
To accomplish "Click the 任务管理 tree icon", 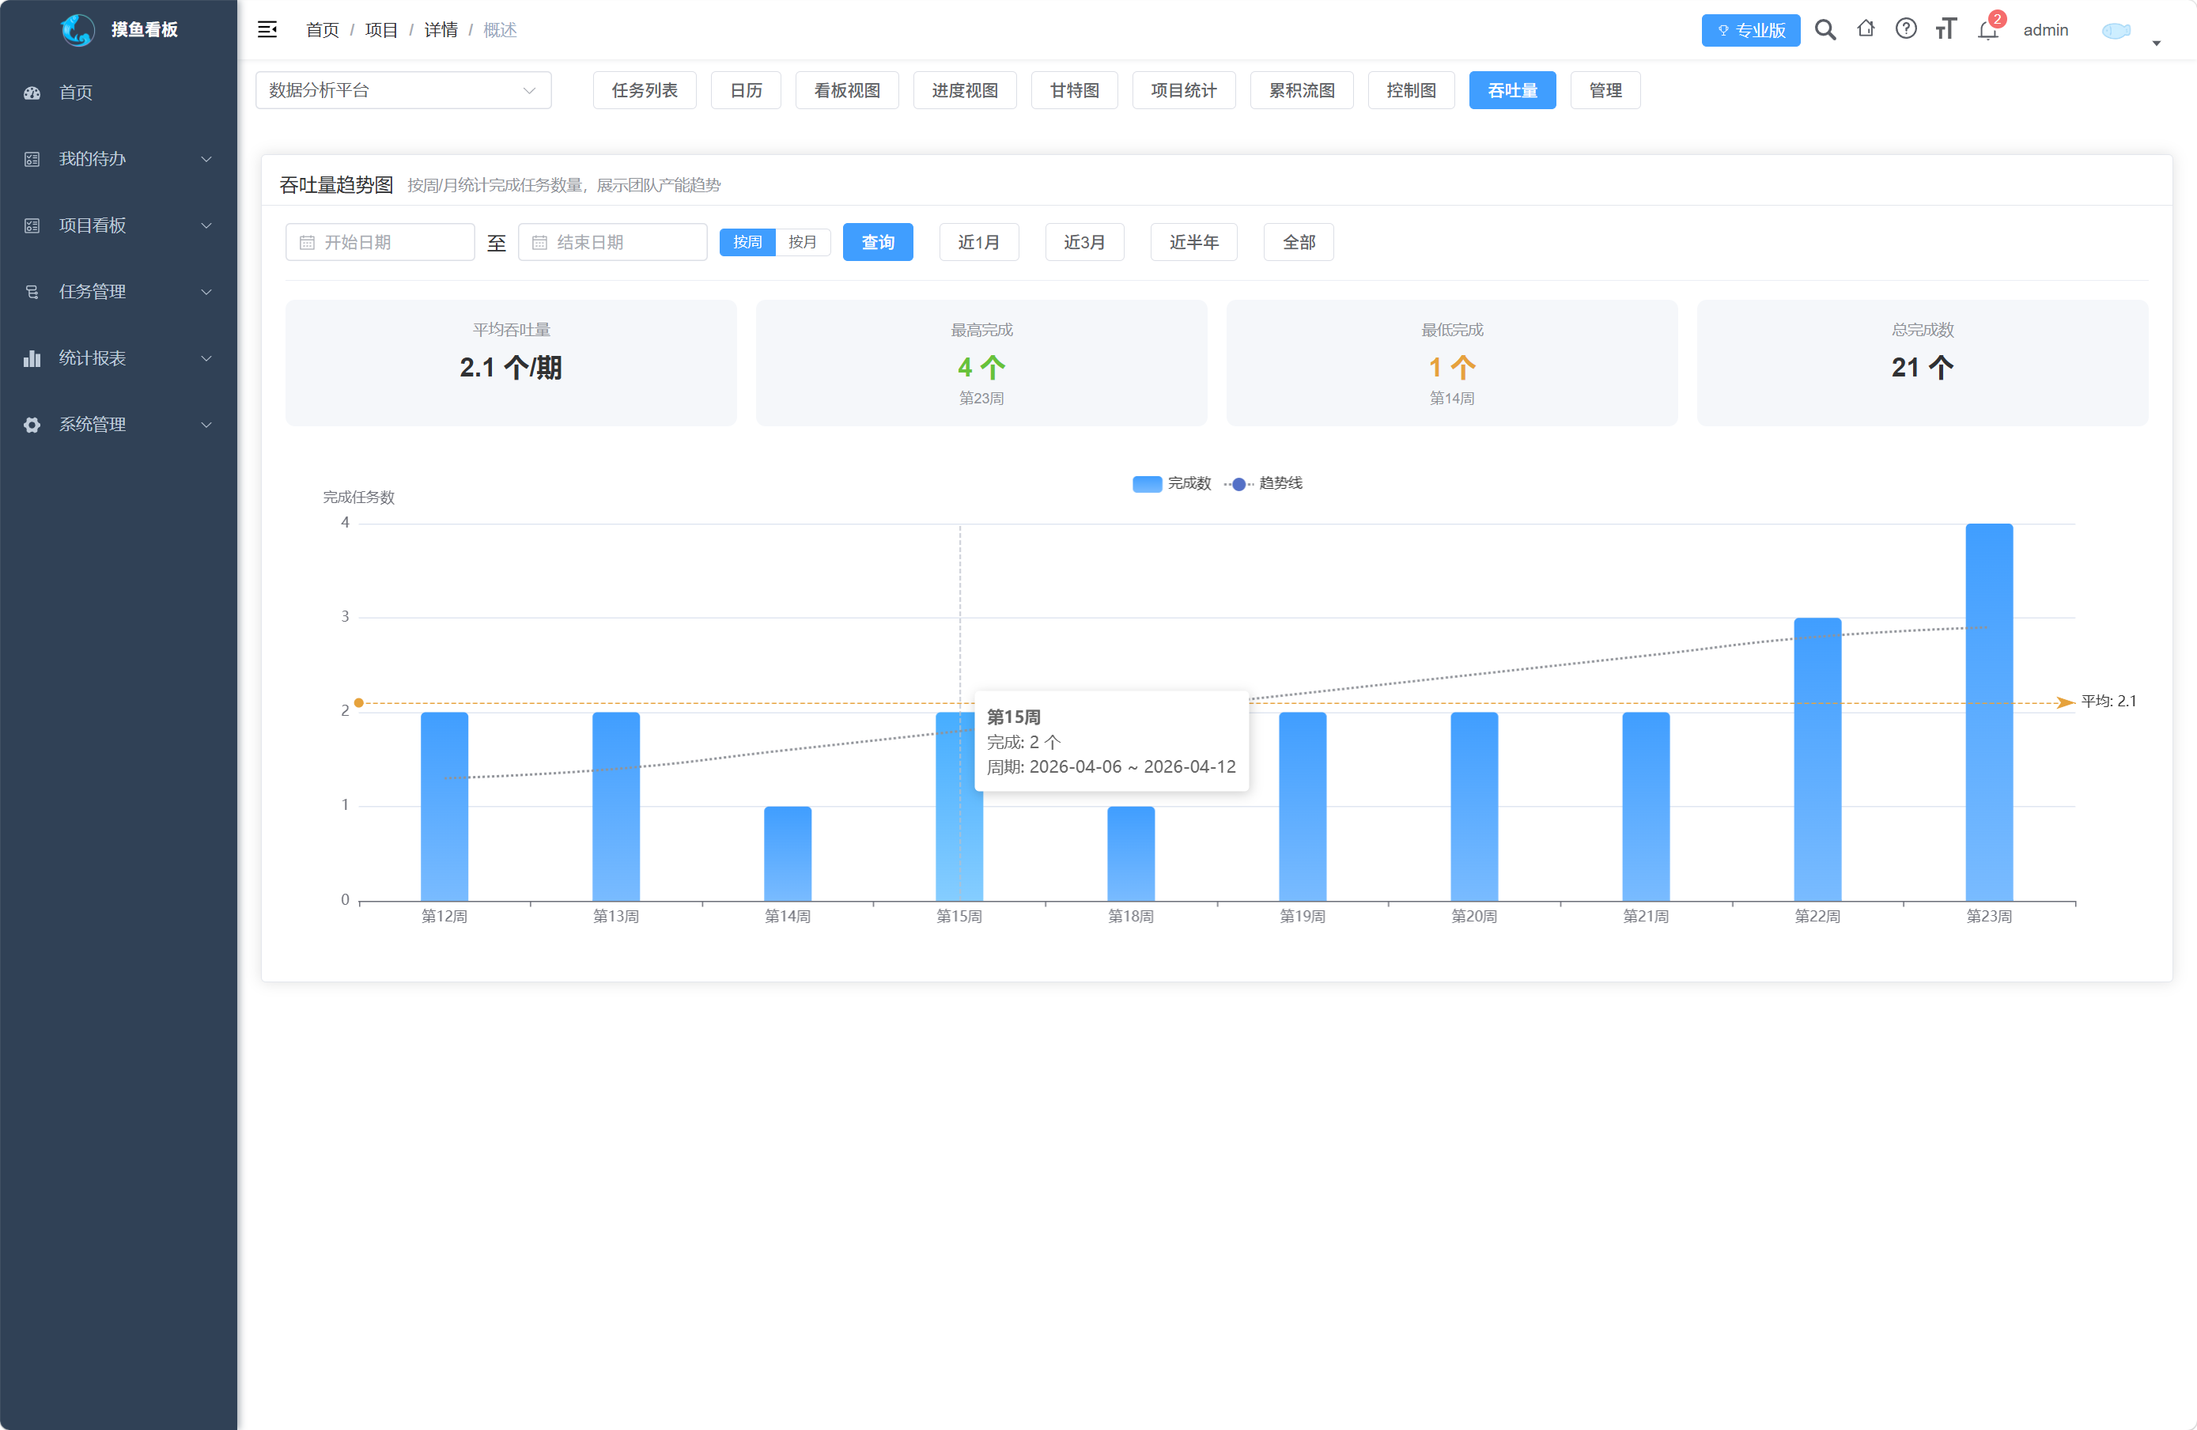I will coord(32,292).
